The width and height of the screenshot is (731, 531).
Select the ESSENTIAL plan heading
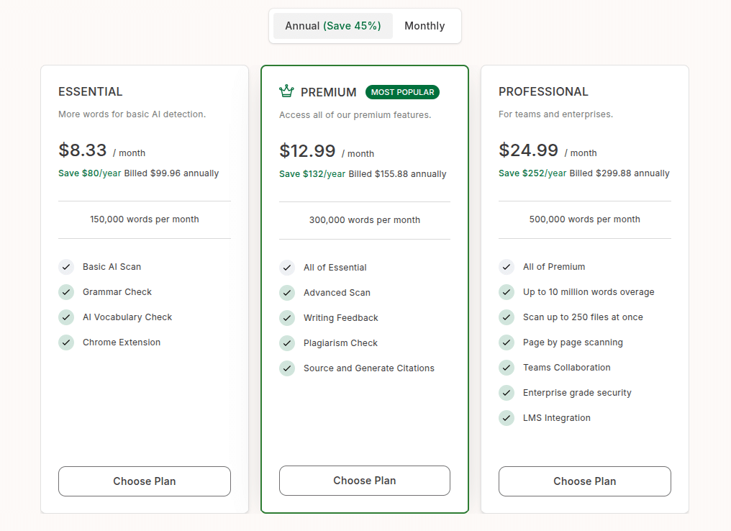point(90,91)
